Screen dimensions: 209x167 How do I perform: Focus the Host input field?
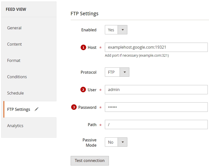(156, 47)
